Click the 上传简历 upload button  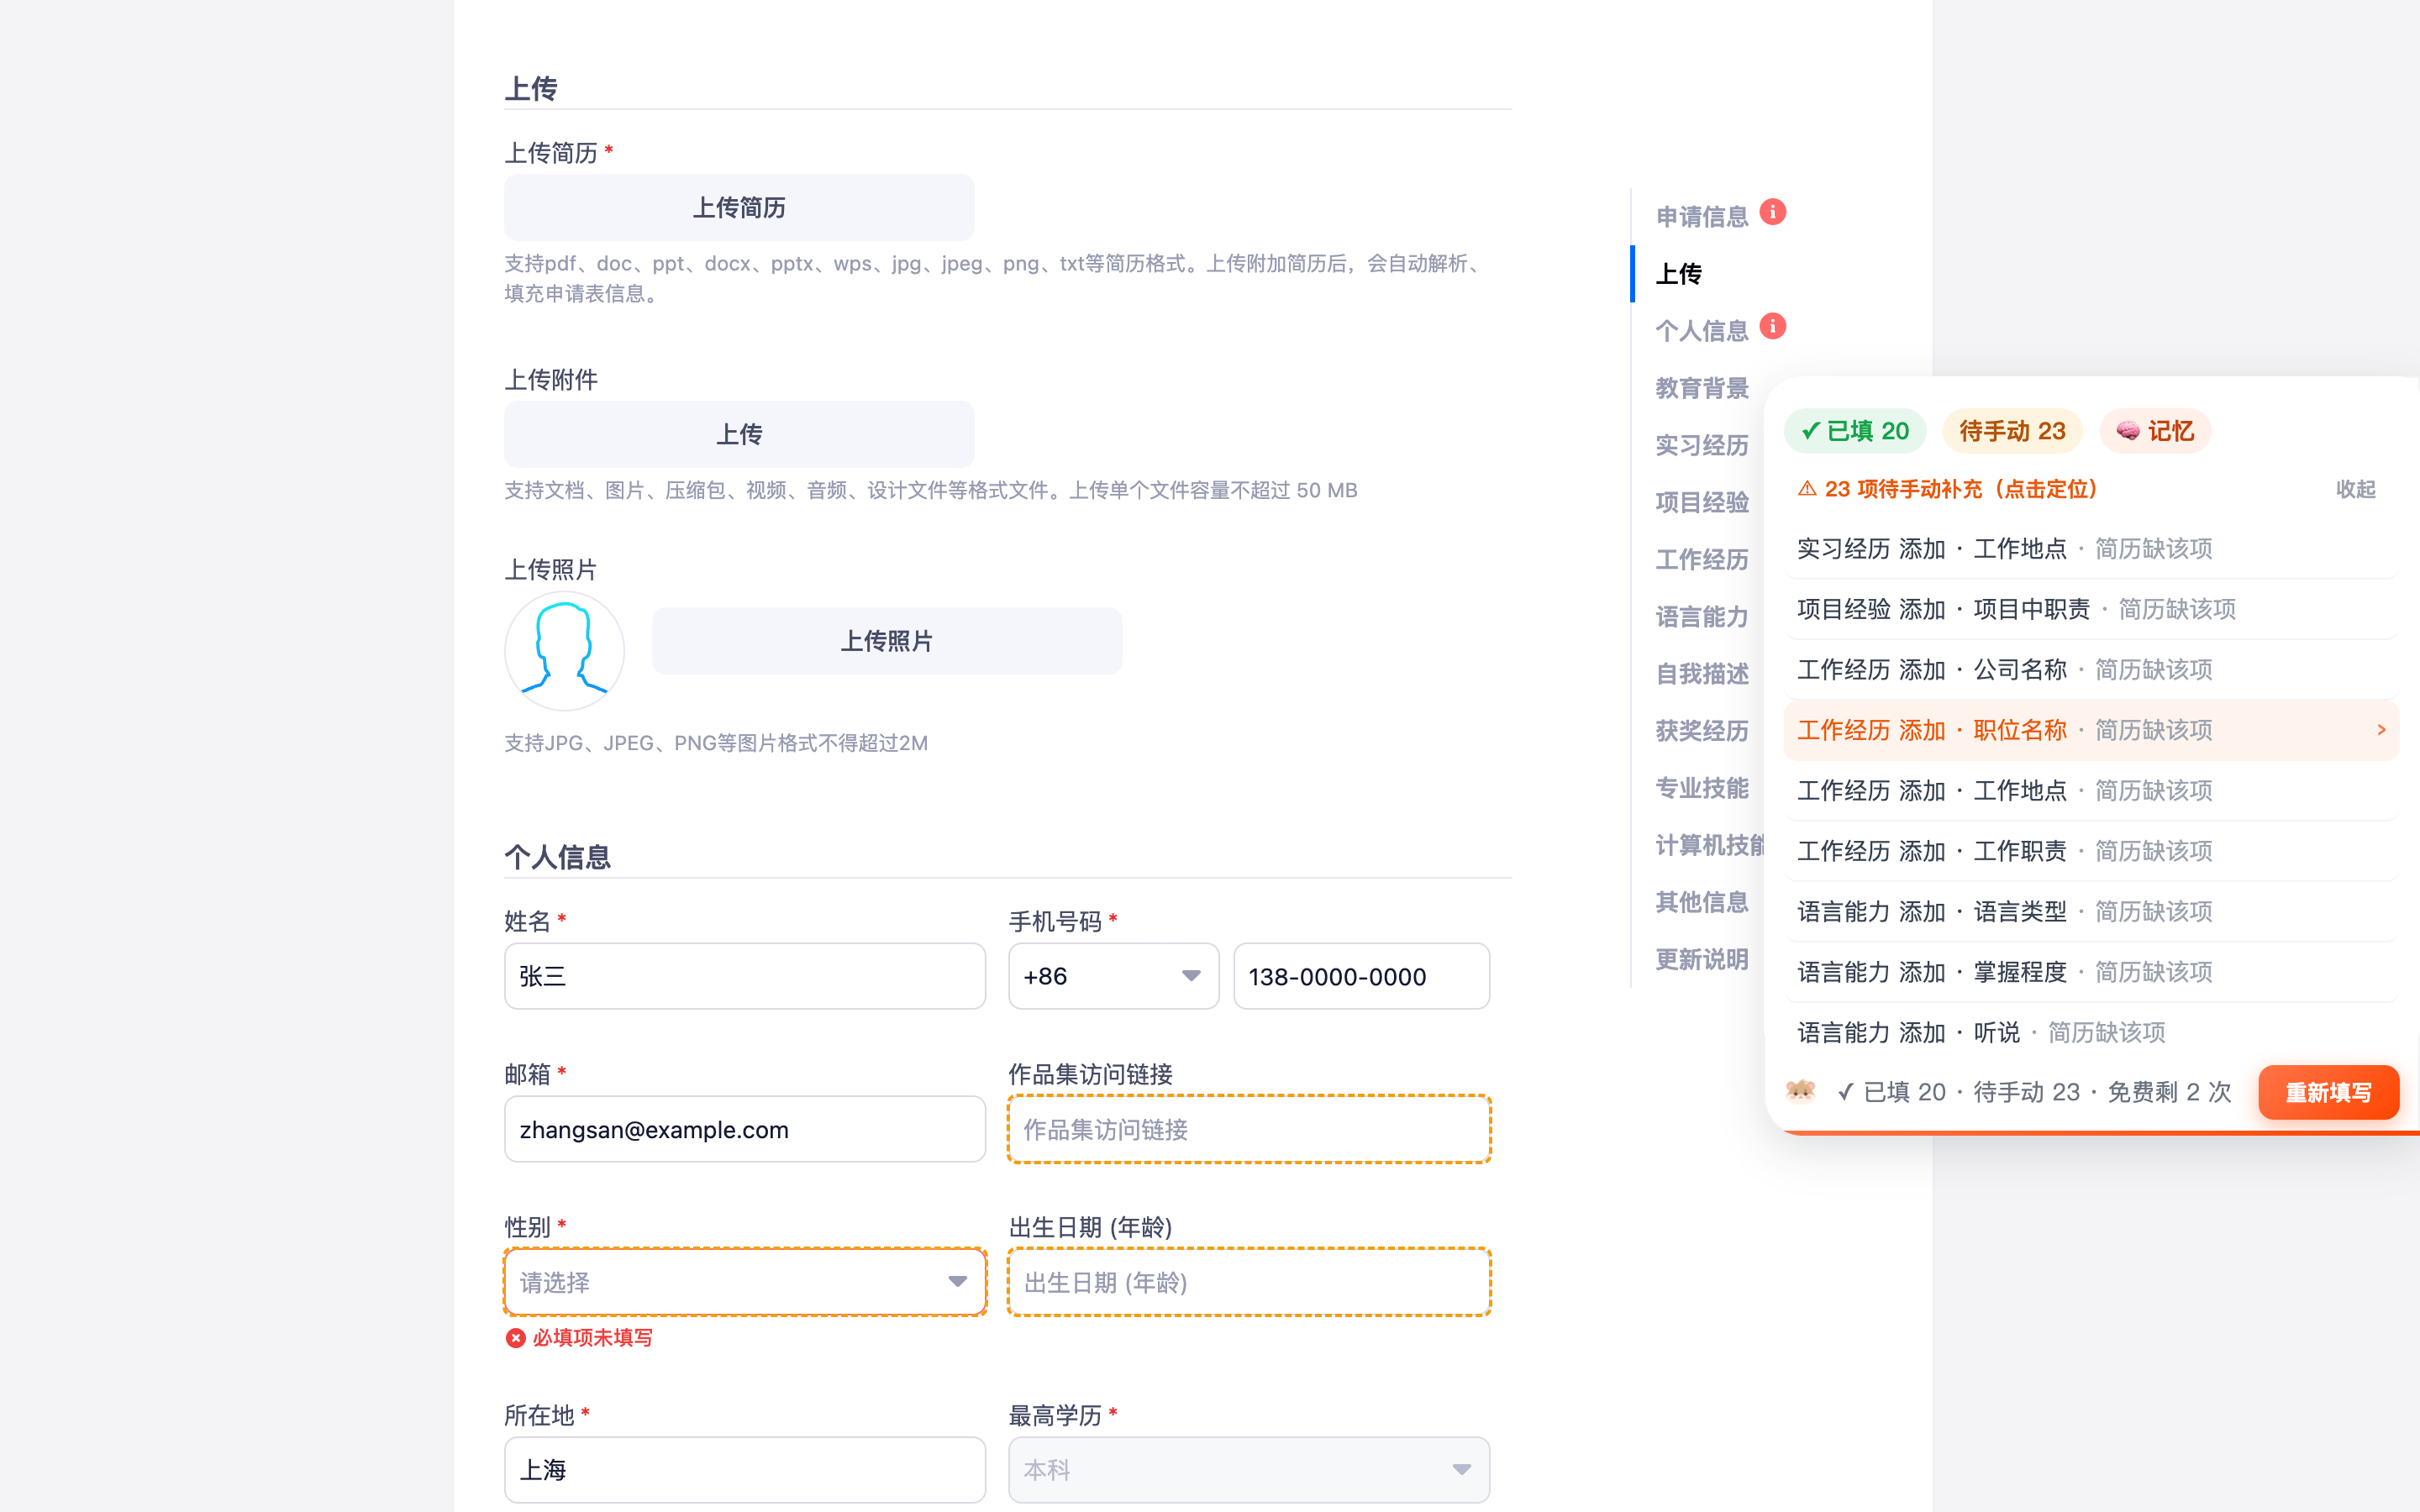[739, 207]
